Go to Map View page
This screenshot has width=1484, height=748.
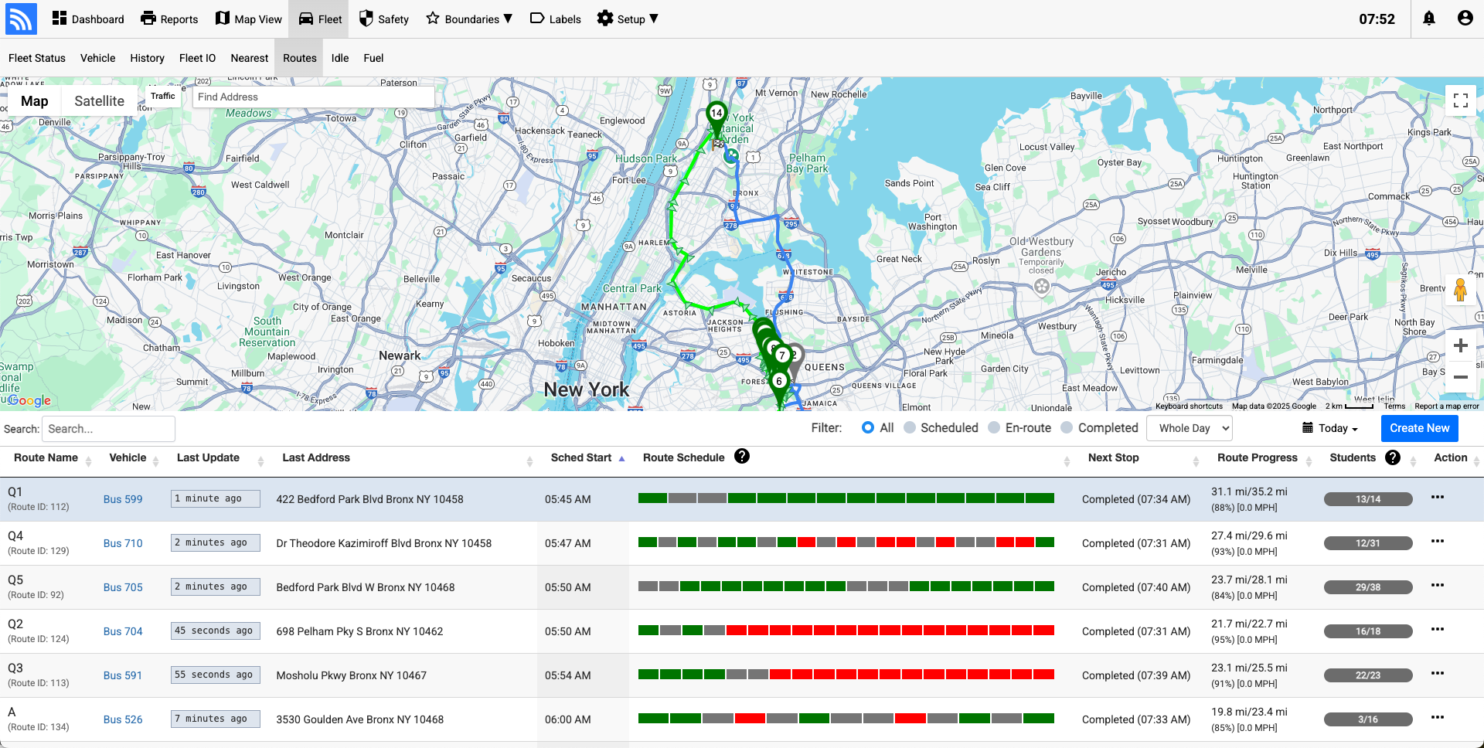tap(248, 19)
